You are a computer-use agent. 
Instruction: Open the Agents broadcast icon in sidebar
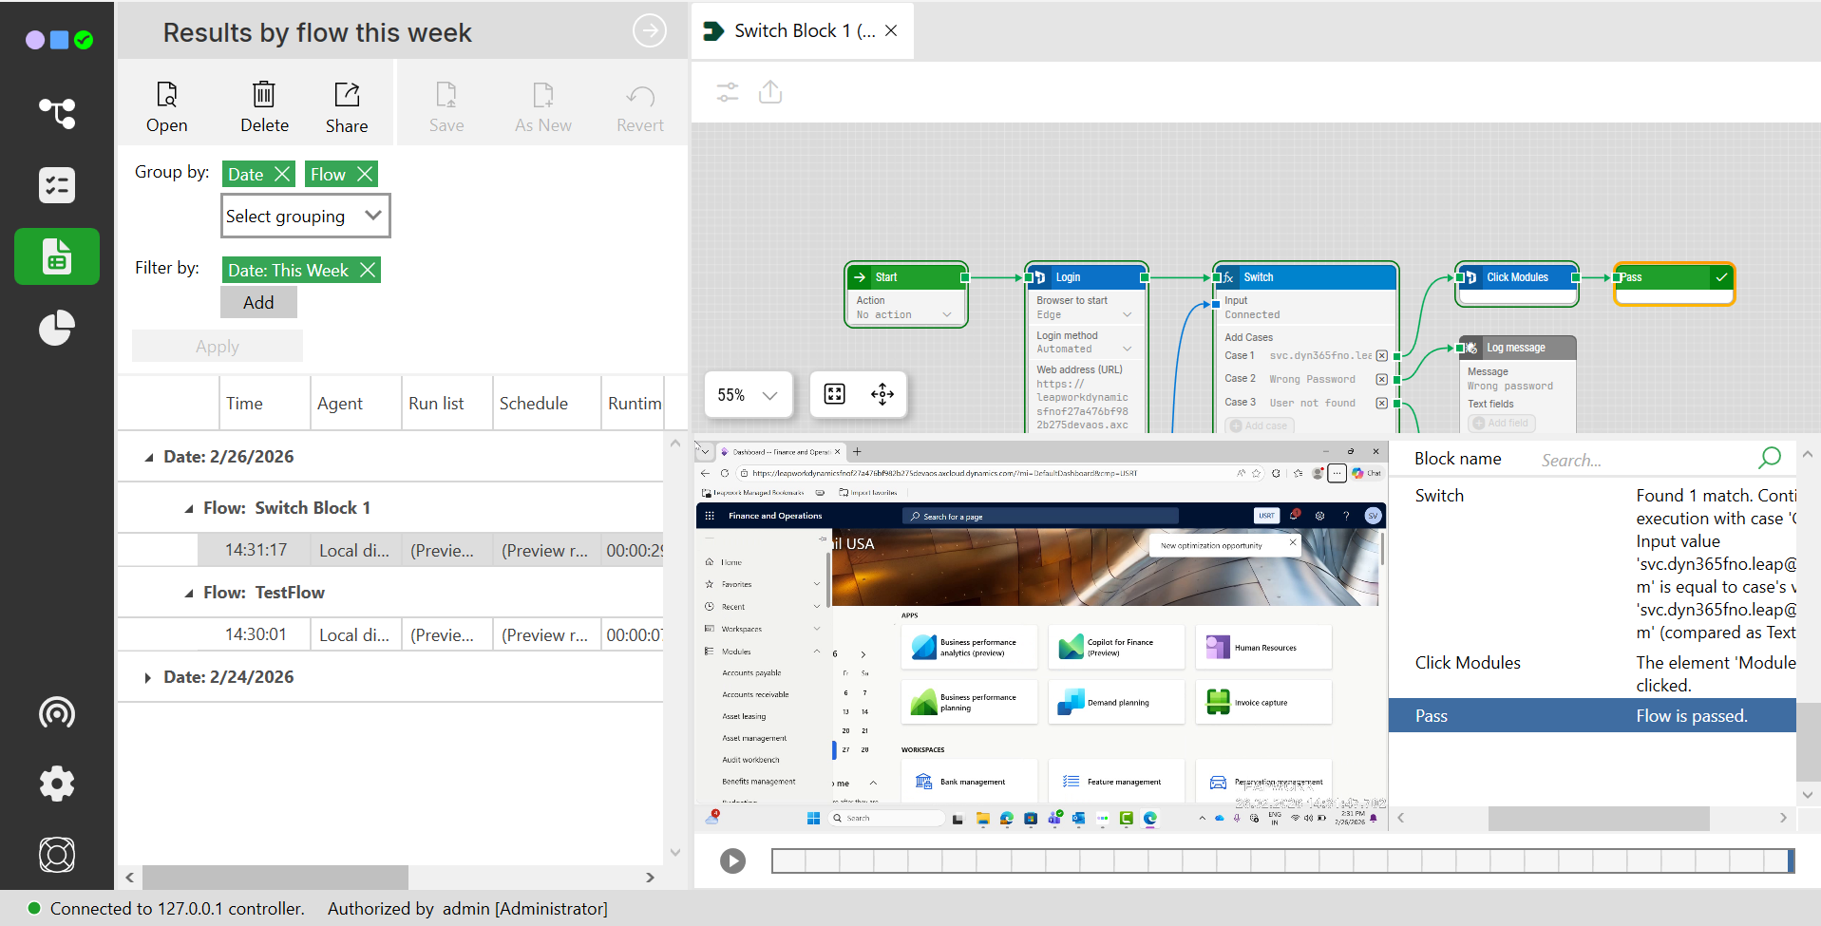click(57, 712)
